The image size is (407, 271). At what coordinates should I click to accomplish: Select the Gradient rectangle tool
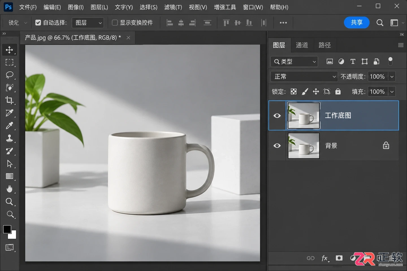tap(9, 176)
